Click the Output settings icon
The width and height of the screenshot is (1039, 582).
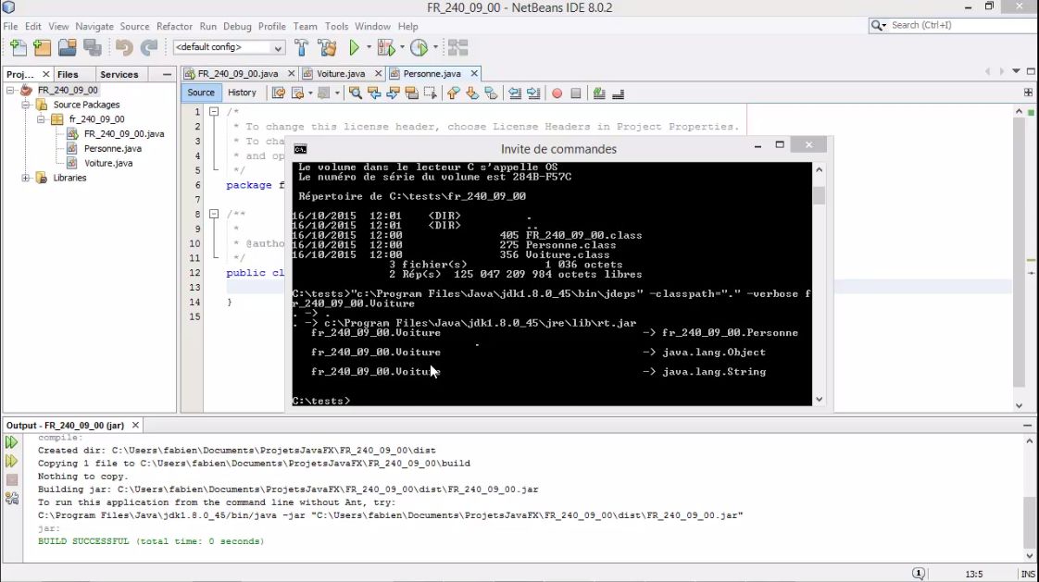pyautogui.click(x=11, y=499)
